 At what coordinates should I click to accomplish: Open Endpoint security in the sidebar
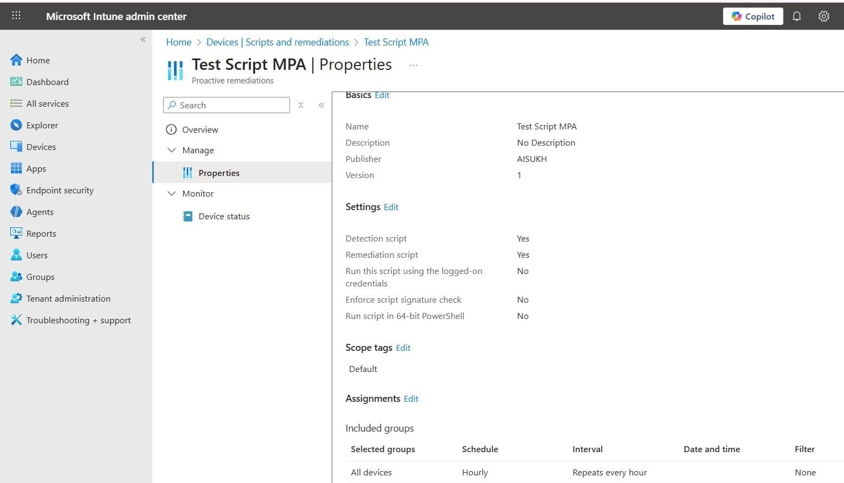pos(60,190)
